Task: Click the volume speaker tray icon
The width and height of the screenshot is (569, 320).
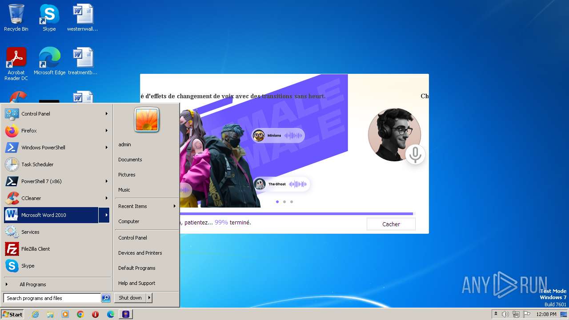Action: [505, 314]
